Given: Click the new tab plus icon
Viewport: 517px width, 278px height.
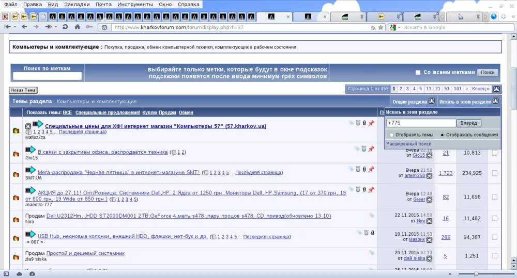Looking at the screenshot, I should tap(504, 17).
